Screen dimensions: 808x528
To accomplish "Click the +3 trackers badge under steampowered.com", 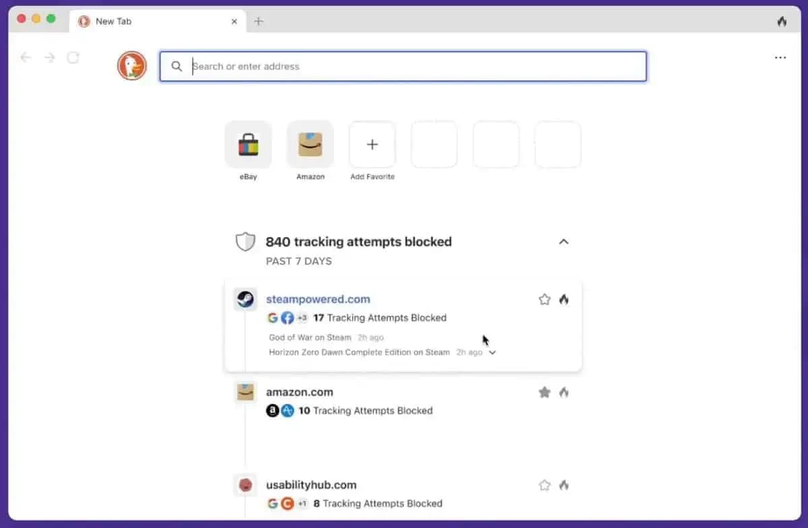I will (x=302, y=318).
